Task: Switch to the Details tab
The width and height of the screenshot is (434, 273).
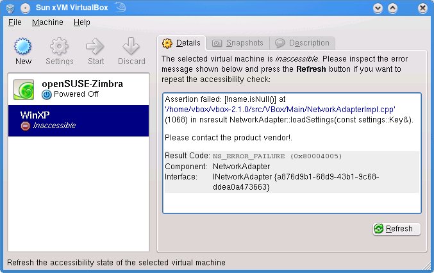Action: [181, 43]
